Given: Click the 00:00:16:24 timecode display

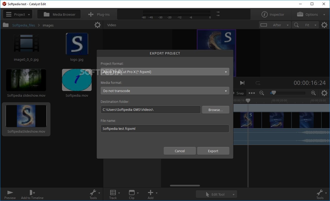Looking at the screenshot, I should [310, 83].
